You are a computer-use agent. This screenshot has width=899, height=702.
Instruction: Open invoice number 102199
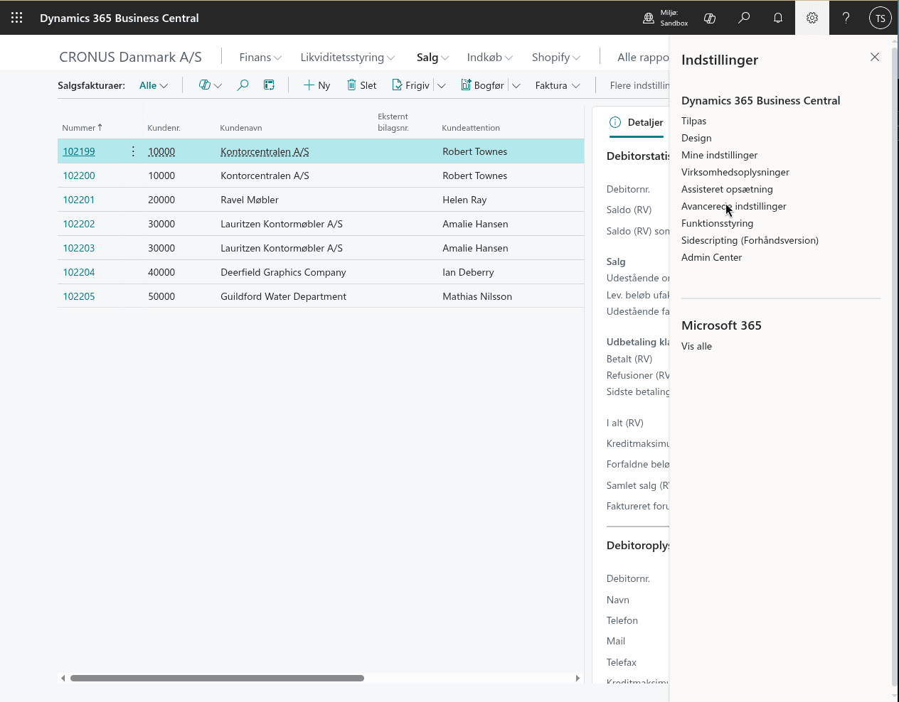78,151
